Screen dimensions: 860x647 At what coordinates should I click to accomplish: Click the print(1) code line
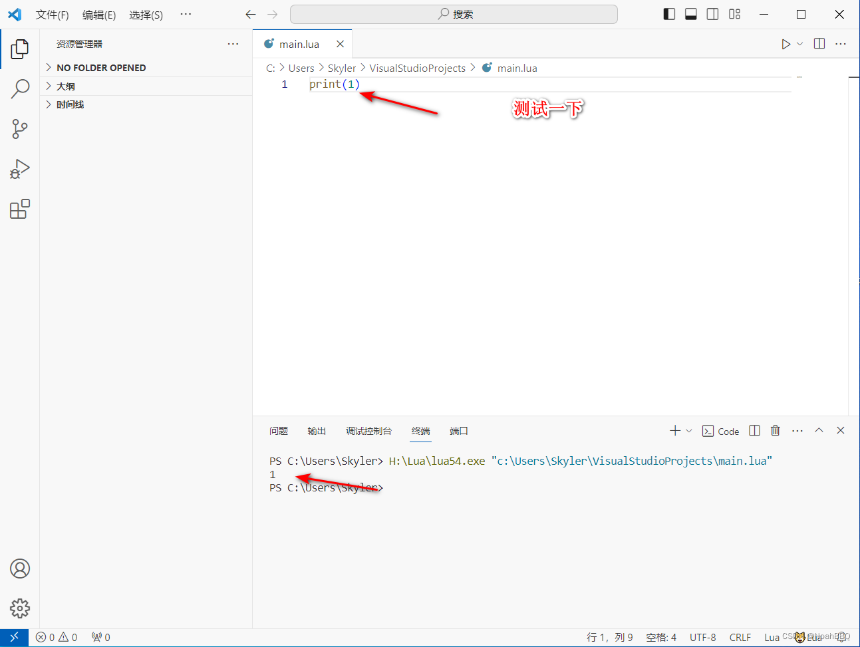point(335,84)
